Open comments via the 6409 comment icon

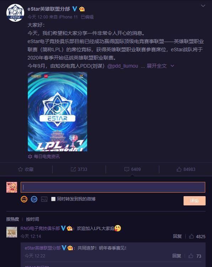coord(132,169)
